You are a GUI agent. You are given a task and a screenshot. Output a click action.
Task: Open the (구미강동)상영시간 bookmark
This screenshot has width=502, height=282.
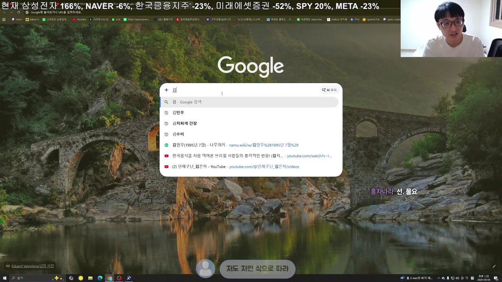click(220, 19)
